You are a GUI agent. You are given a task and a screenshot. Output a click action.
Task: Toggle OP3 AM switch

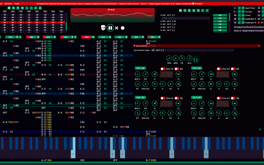click(177, 98)
